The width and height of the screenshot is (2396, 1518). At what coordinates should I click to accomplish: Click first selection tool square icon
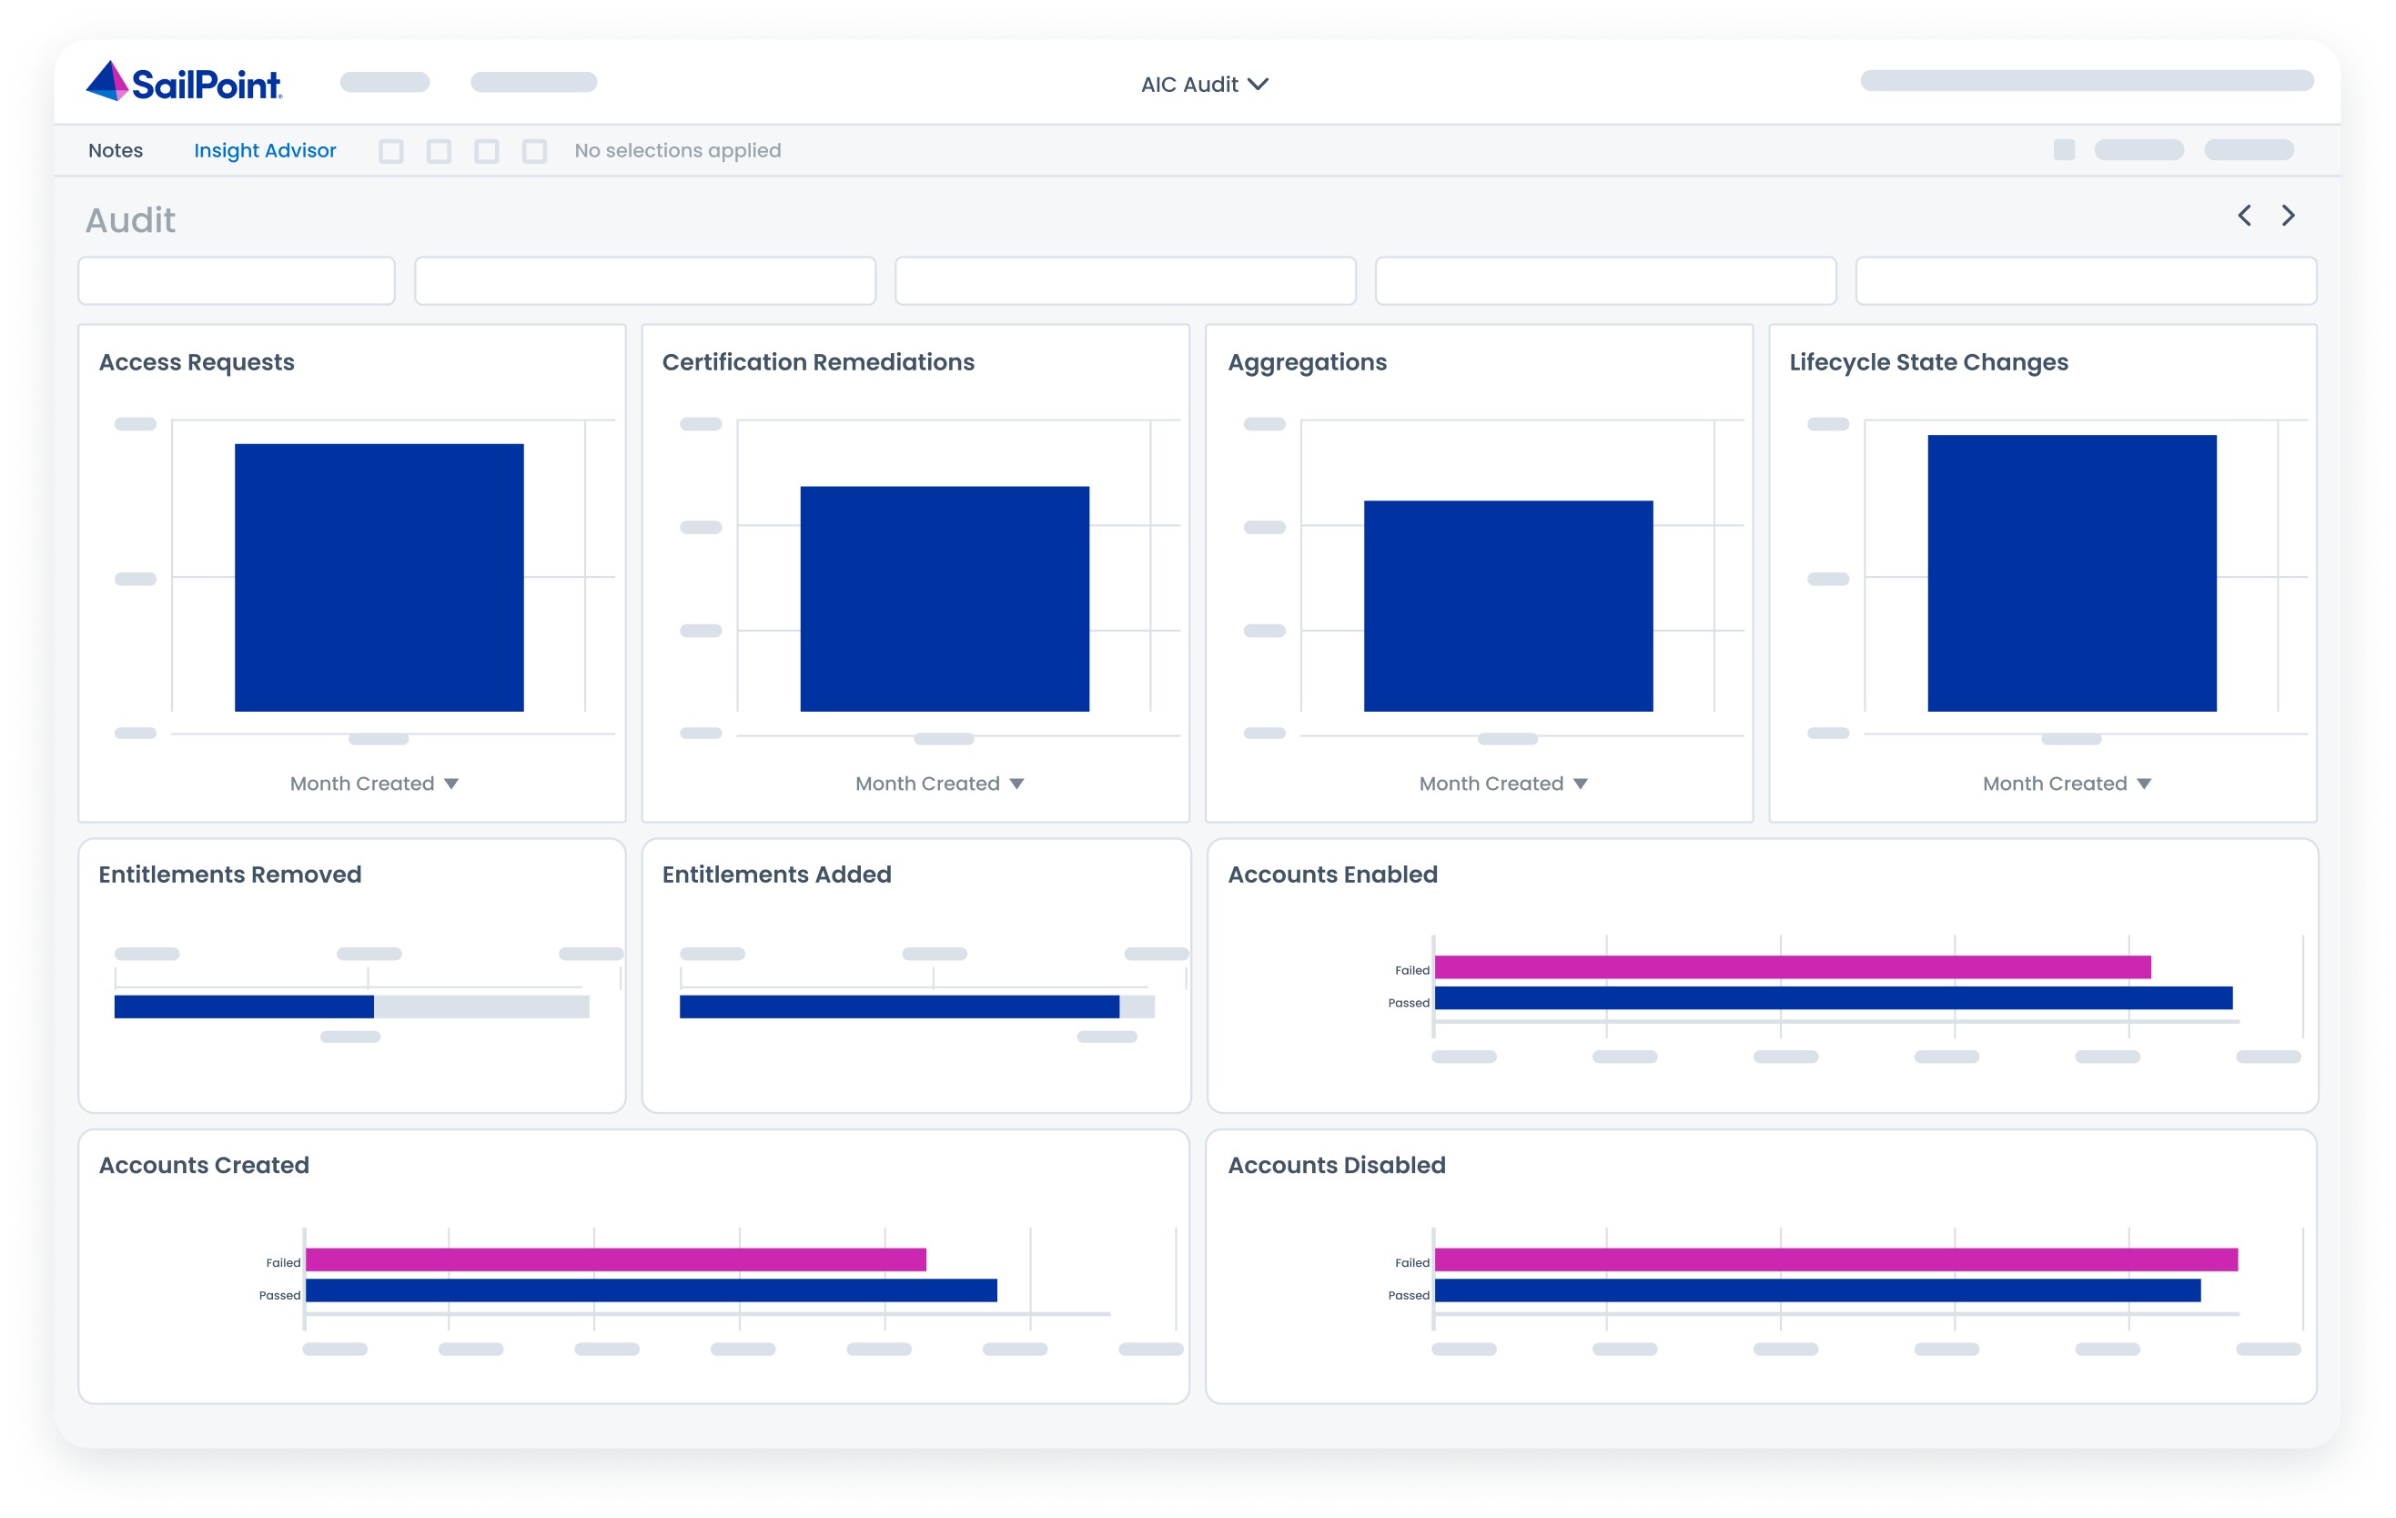[391, 151]
